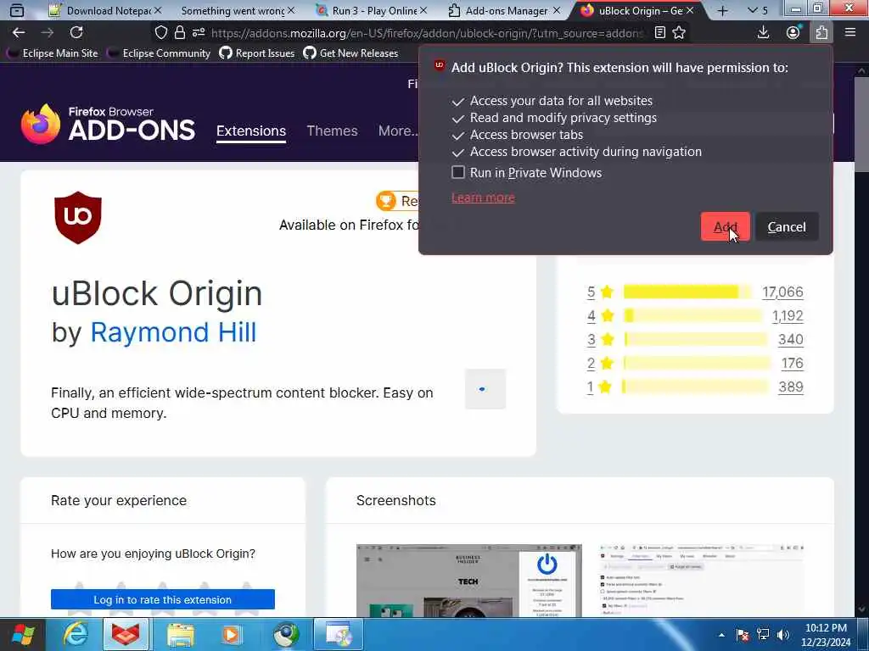Screen dimensions: 869x651
Task: Open the file explorer folder taskbar icon
Action: pos(181,634)
